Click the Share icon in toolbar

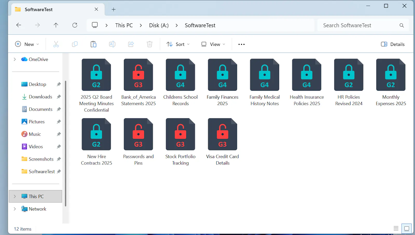pyautogui.click(x=131, y=44)
